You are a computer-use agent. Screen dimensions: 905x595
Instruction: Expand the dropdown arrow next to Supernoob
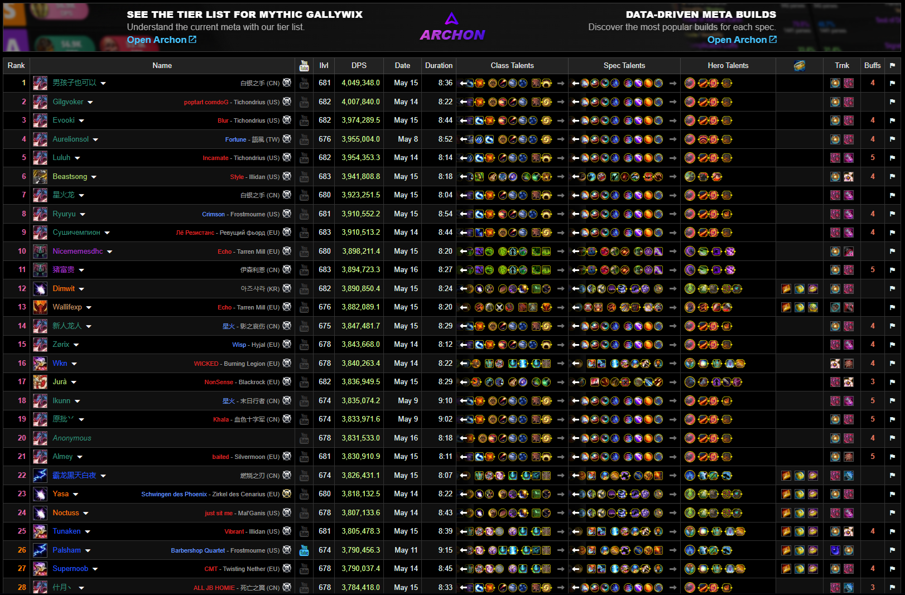95,569
